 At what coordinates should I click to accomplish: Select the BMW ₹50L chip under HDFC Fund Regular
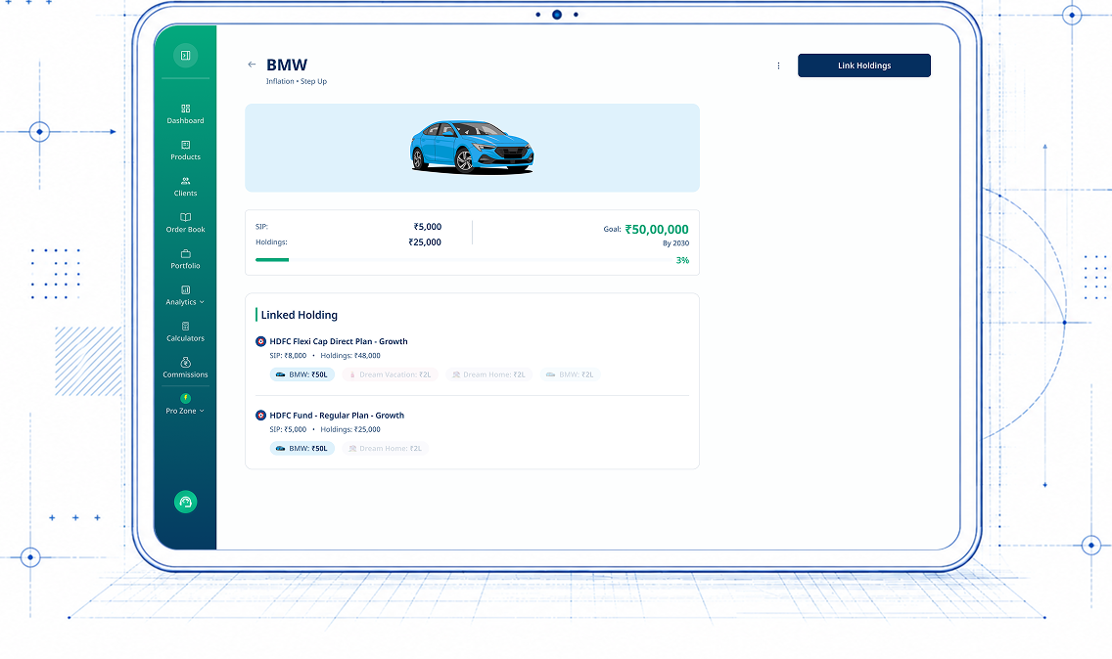(301, 448)
